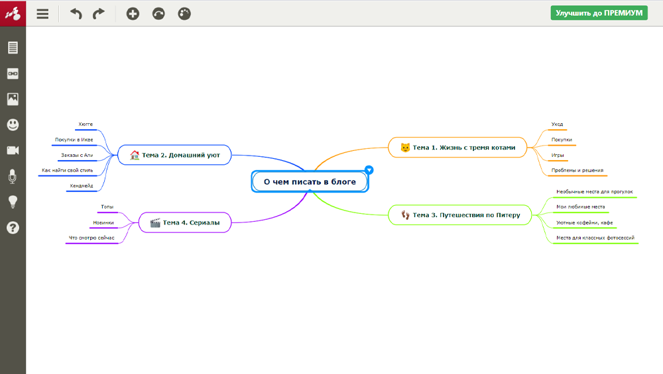Click the microphone audio icon

tap(13, 176)
